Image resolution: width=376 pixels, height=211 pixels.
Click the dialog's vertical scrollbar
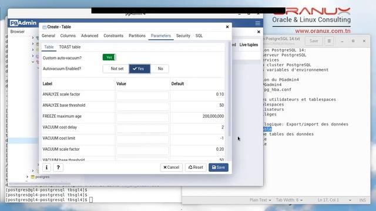[229, 90]
